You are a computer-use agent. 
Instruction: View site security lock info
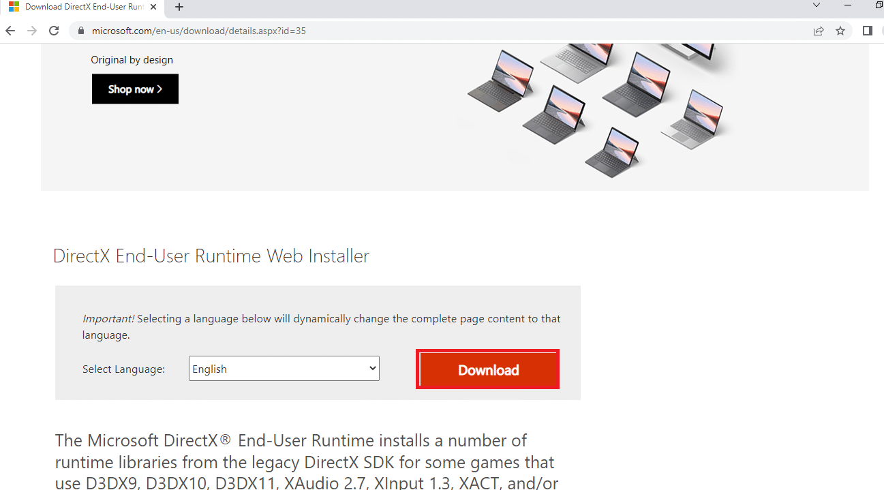pos(81,31)
